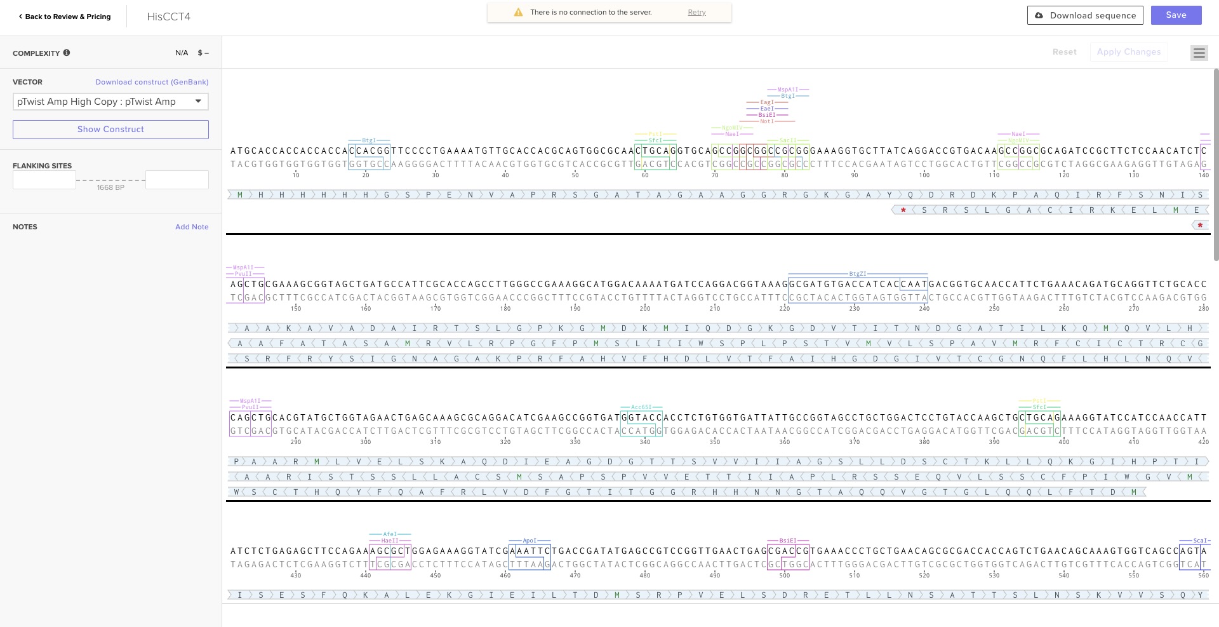Viewport: 1219px width, 627px height.
Task: Retry the server connection
Action: 696,12
